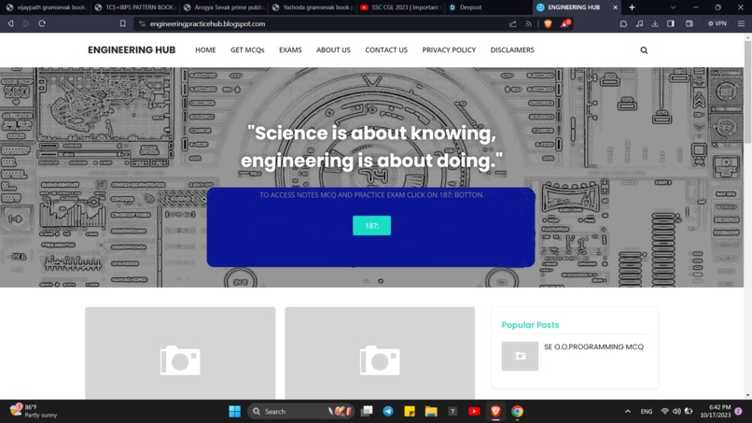The width and height of the screenshot is (752, 423).
Task: Open Task View on the taskbar
Action: tap(367, 412)
